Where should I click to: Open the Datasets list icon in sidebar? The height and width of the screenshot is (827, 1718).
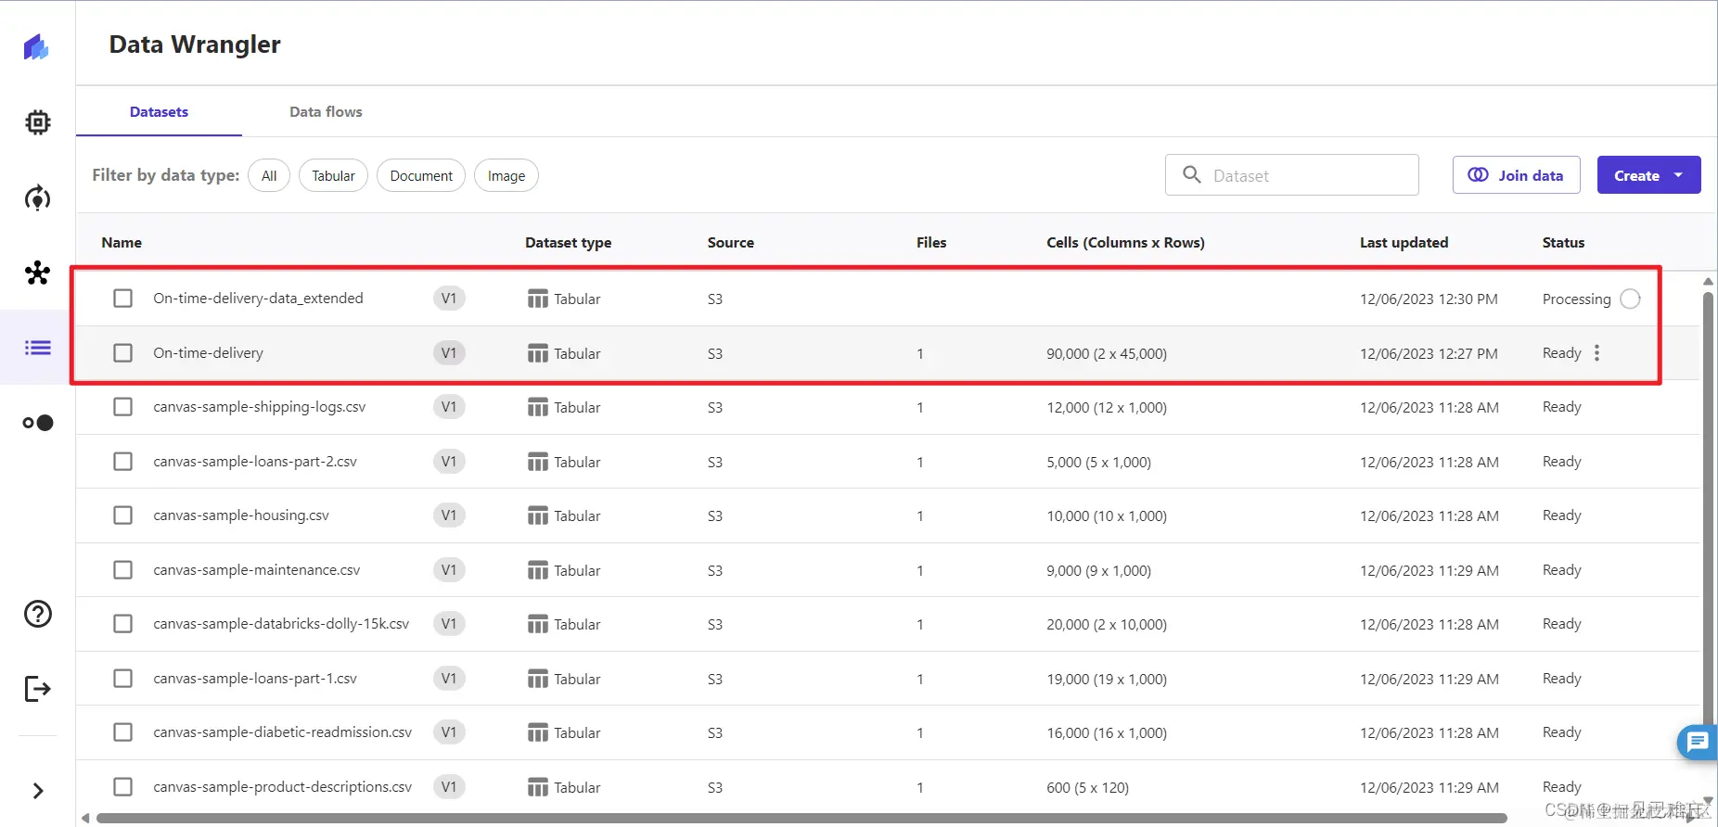[37, 348]
